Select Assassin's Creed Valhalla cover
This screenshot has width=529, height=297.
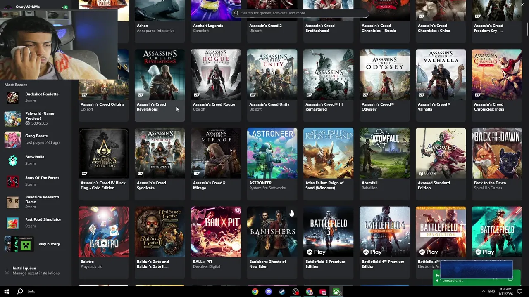tap(441, 75)
